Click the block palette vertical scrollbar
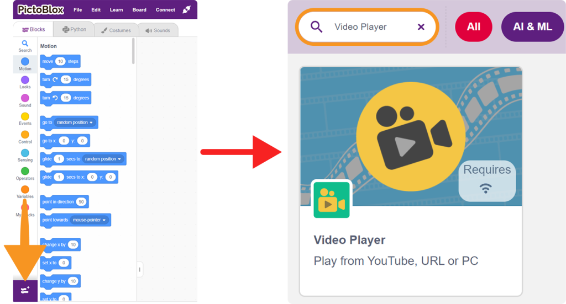Viewport: 566px width, 304px height. pyautogui.click(x=133, y=51)
